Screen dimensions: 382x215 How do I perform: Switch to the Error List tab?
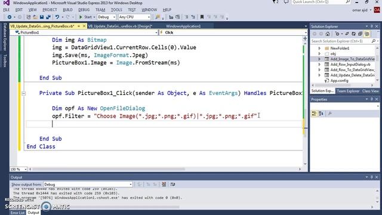coord(17,213)
